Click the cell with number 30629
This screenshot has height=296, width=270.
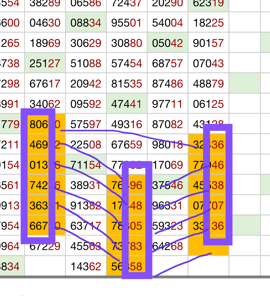(86, 43)
